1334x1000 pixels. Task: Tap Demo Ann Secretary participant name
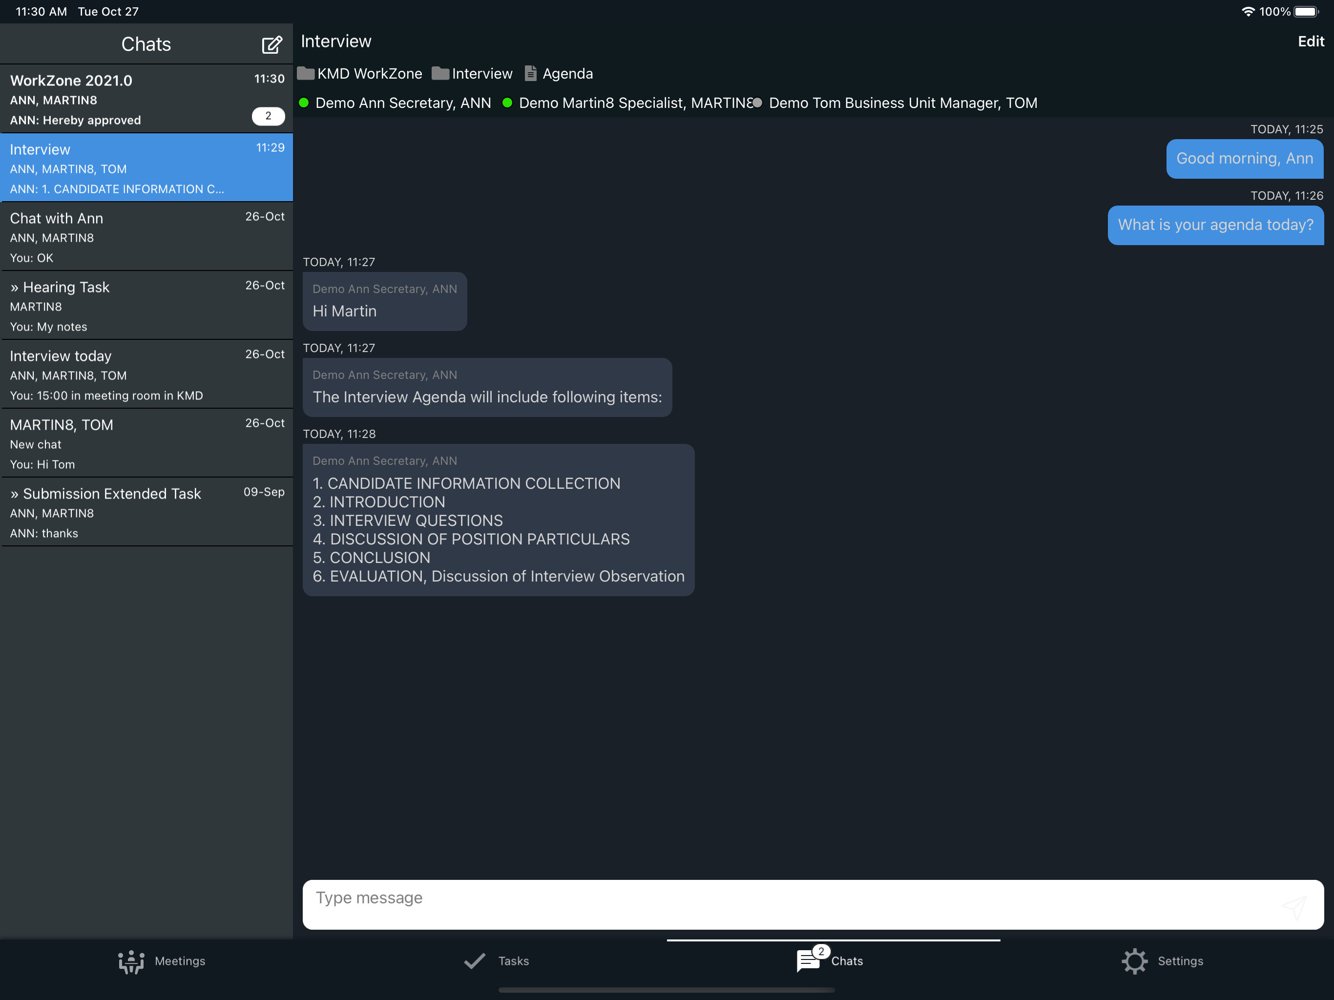click(x=402, y=103)
